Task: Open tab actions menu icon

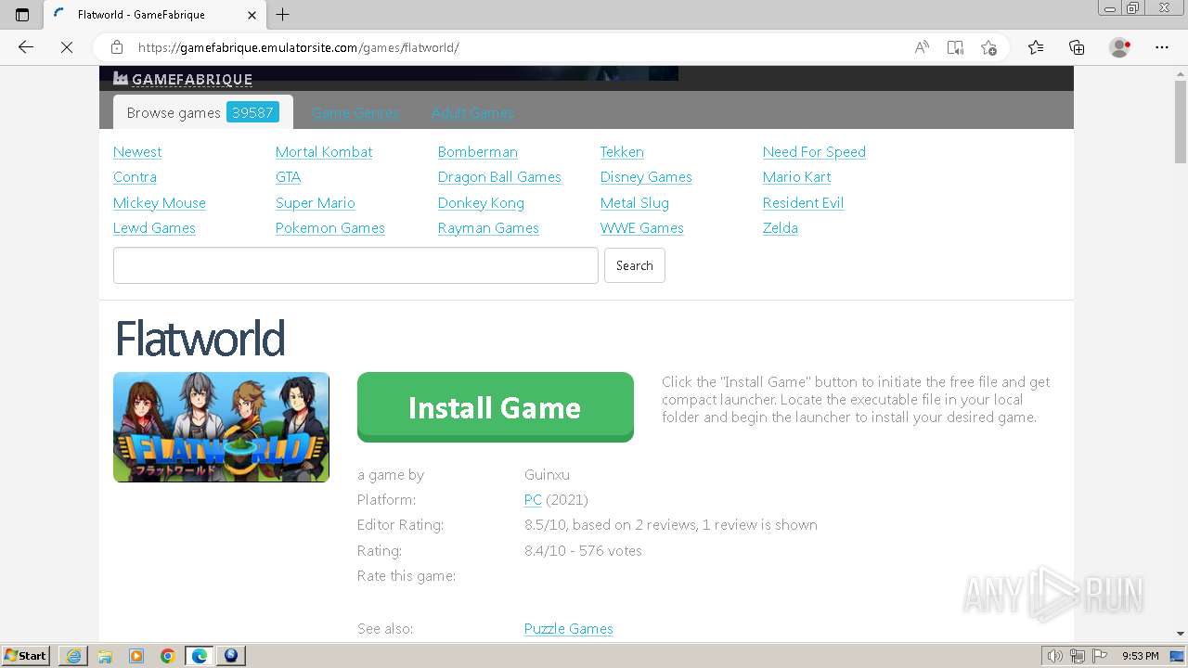Action: (22, 15)
